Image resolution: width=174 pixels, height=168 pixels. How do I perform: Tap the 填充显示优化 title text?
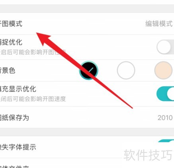(18, 89)
